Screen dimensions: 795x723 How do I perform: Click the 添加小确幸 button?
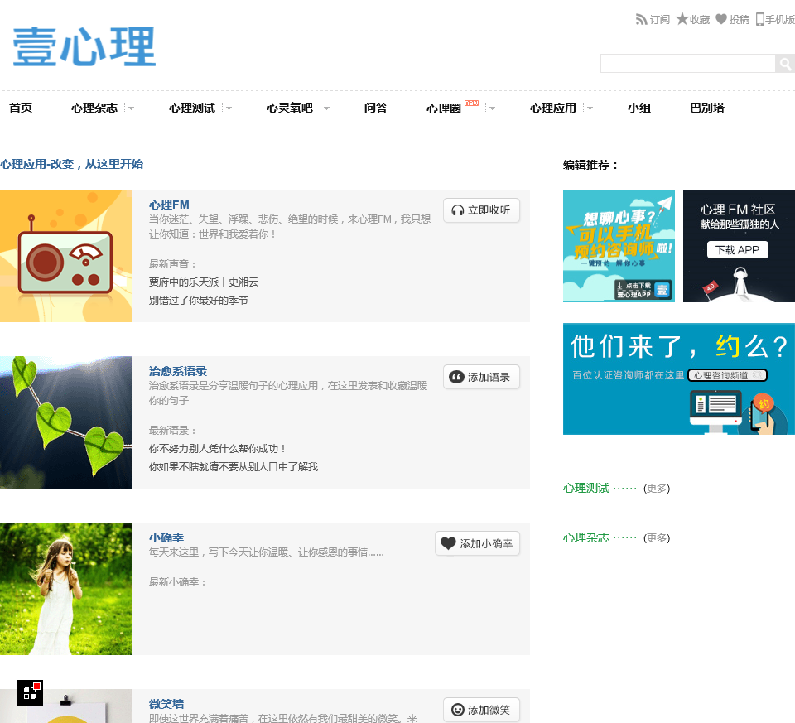pyautogui.click(x=478, y=543)
